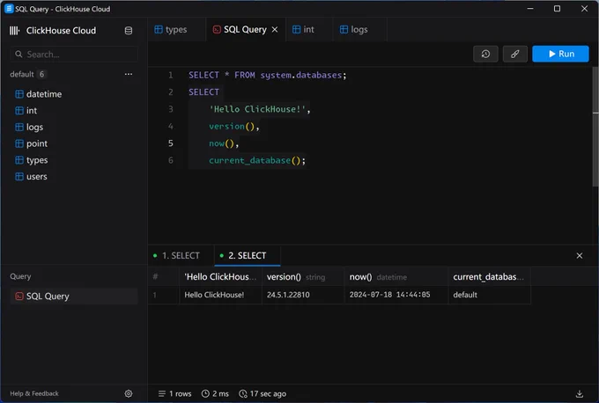Show the 2. SELECT result tab

click(248, 255)
